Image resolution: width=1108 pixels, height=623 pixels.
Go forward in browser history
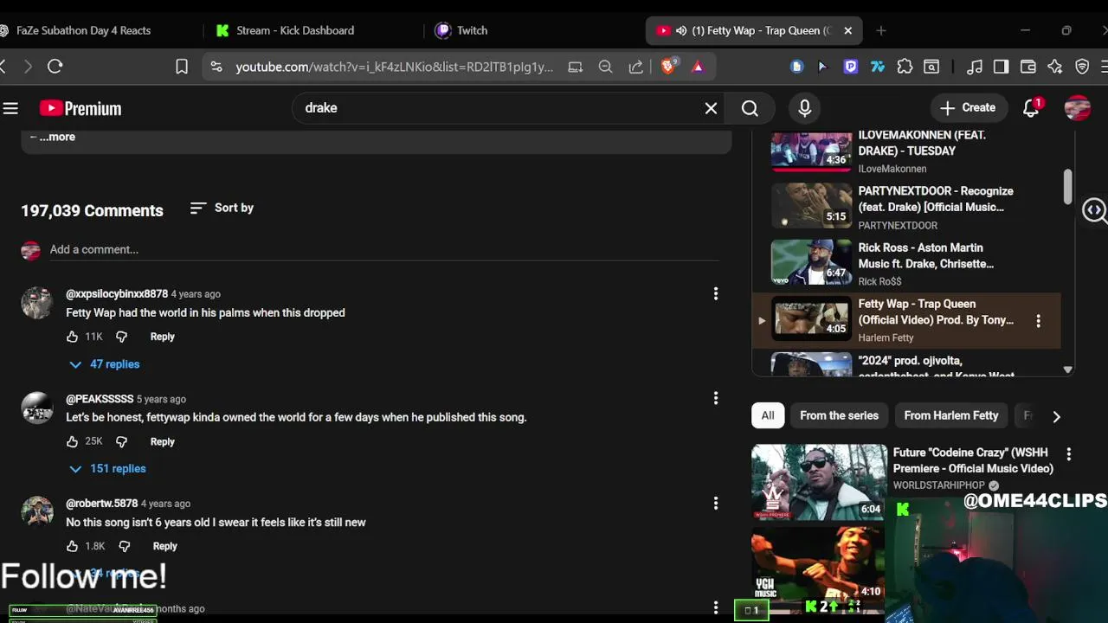pyautogui.click(x=28, y=67)
